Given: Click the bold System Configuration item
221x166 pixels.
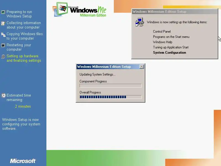Looking at the screenshot, I should (169, 53).
